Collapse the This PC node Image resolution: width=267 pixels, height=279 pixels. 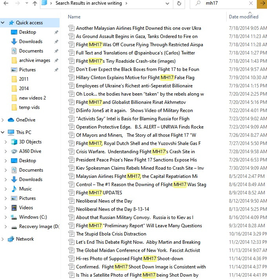[x=3, y=132]
